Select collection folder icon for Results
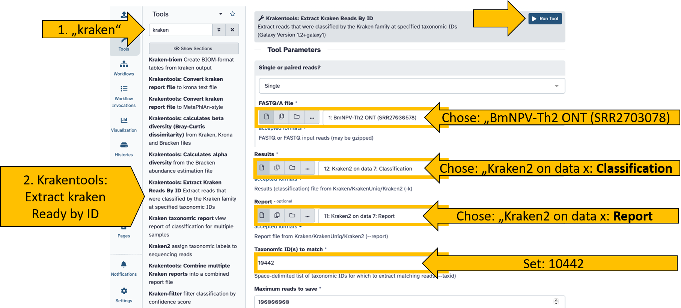Image resolution: width=681 pixels, height=308 pixels. click(x=292, y=168)
